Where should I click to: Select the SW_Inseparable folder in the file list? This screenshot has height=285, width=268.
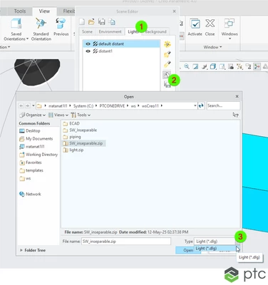(80, 130)
